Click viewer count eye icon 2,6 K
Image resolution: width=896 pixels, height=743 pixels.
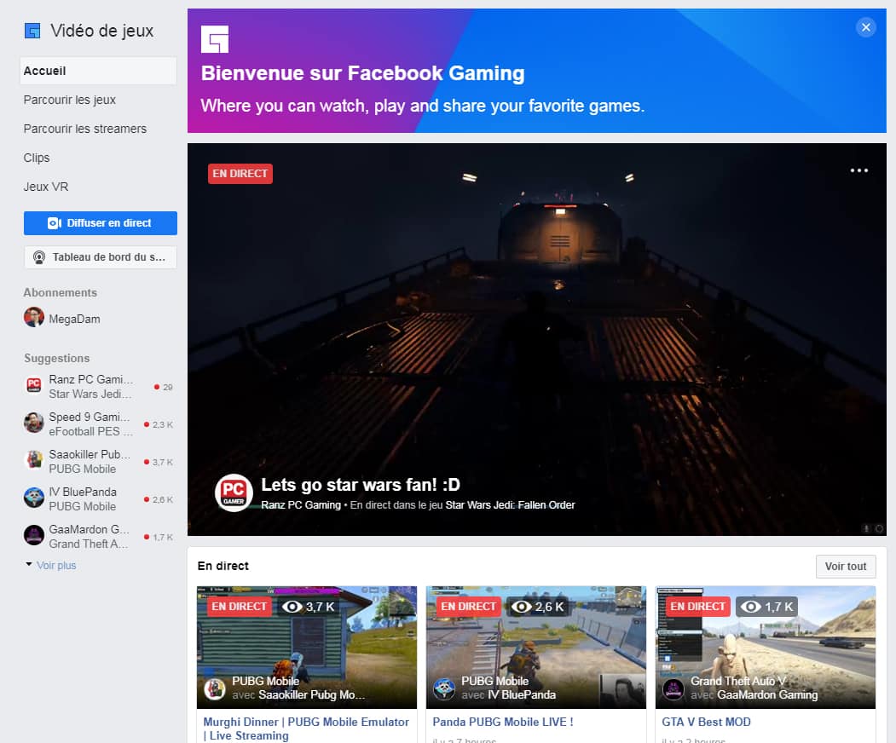521,607
